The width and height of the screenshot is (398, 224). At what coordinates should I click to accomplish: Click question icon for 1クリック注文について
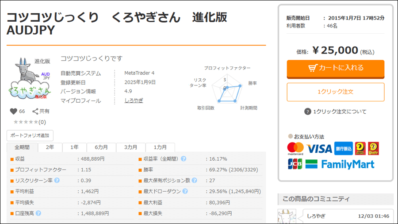(308, 112)
